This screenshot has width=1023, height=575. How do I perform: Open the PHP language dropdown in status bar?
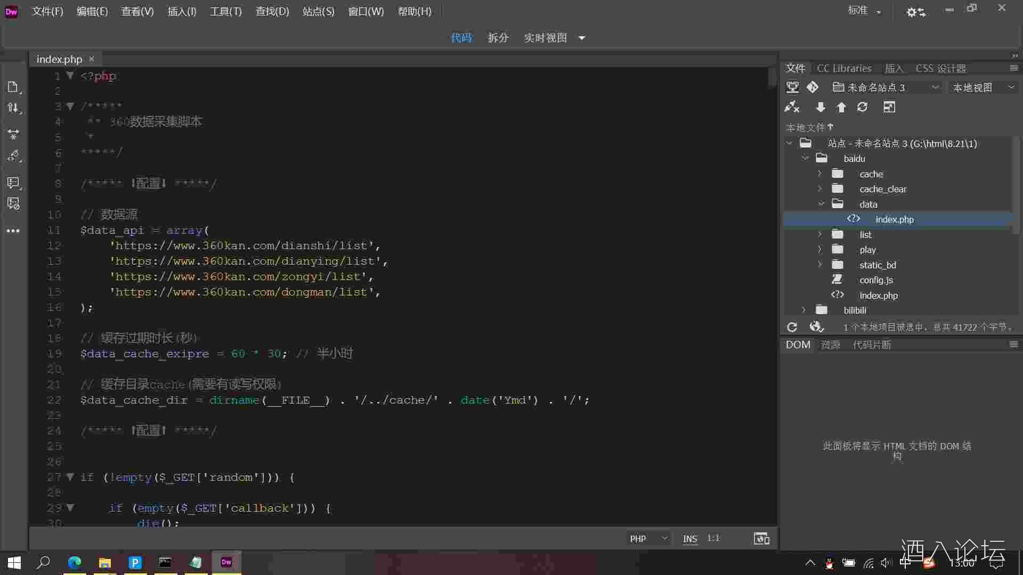[648, 539]
